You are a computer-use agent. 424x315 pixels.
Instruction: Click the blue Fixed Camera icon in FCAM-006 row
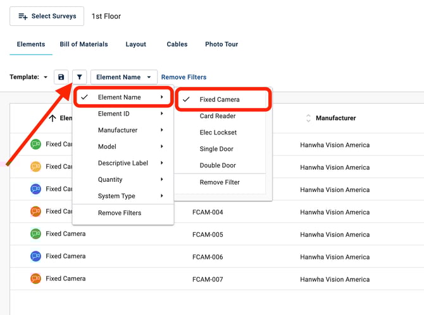36,256
